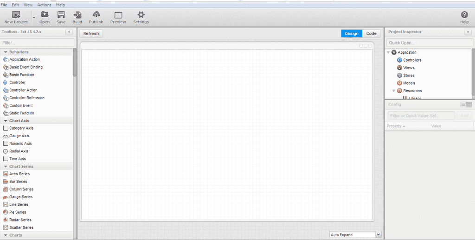
Task: Select Controllers in Project Inspector
Action: tap(409, 60)
